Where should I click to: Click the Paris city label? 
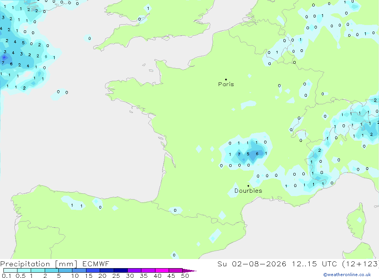226,84
